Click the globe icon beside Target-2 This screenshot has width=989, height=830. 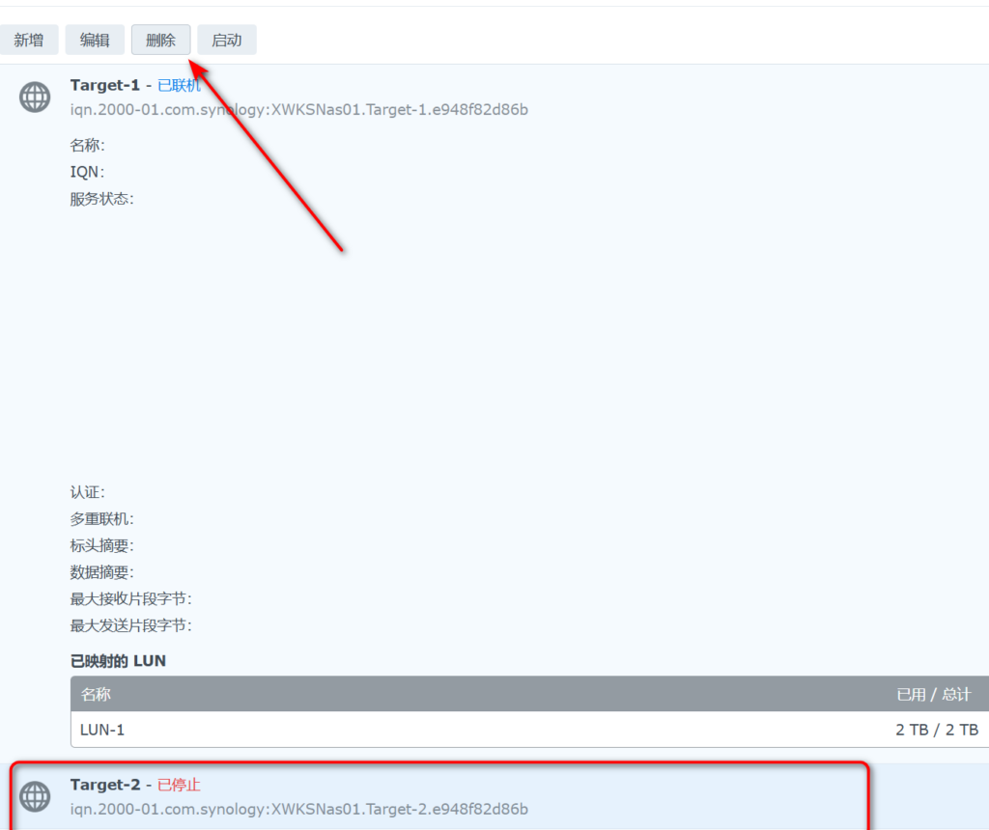click(x=35, y=796)
